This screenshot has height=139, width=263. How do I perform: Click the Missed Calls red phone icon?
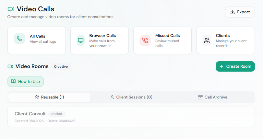click(x=145, y=41)
